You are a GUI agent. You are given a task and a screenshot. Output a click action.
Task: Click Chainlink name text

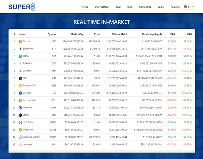point(28,108)
